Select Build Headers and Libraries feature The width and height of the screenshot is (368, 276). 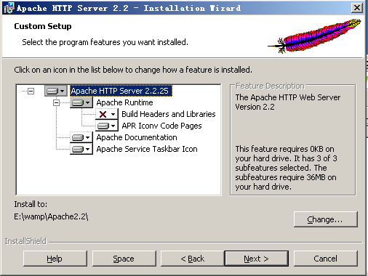(169, 114)
